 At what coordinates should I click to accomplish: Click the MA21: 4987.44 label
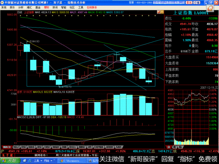[x=78, y=12]
